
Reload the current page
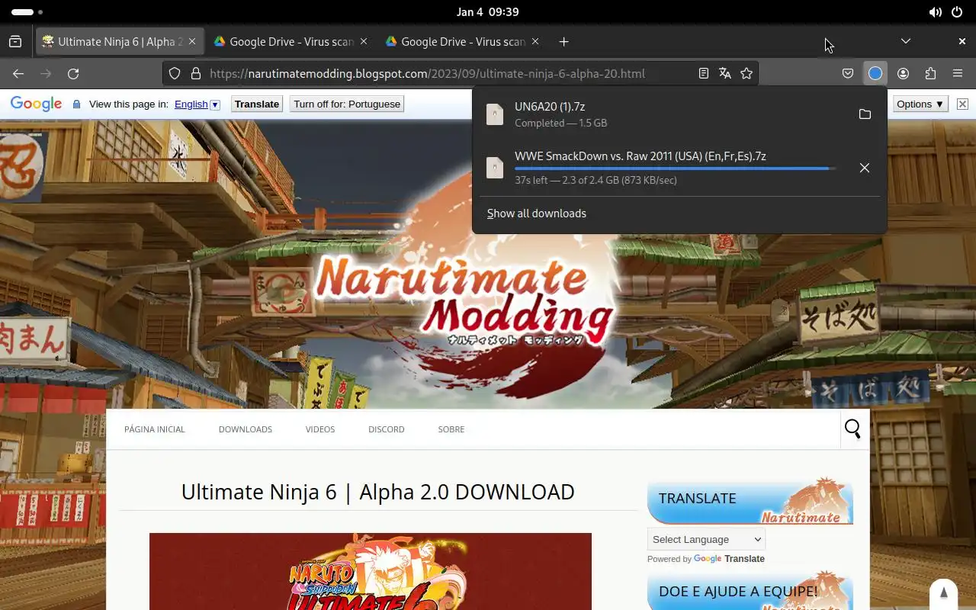coord(73,74)
